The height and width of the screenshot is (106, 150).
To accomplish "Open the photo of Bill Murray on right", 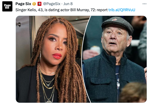I will [x=115, y=59].
